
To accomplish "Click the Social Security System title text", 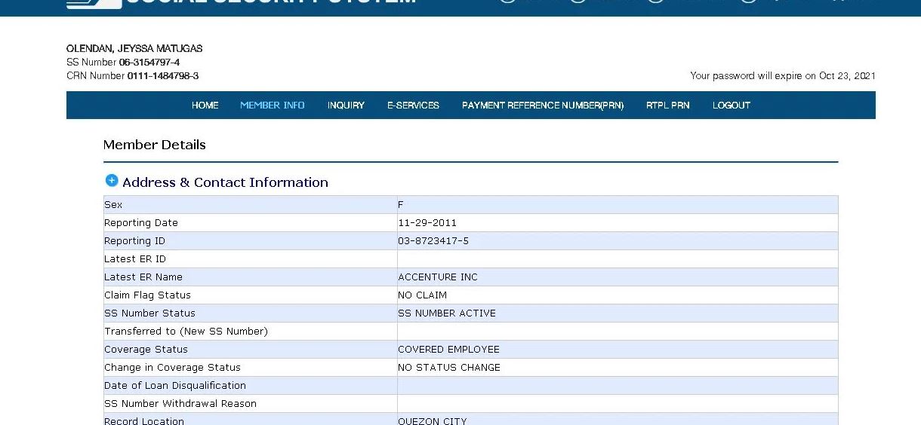I will point(272,2).
